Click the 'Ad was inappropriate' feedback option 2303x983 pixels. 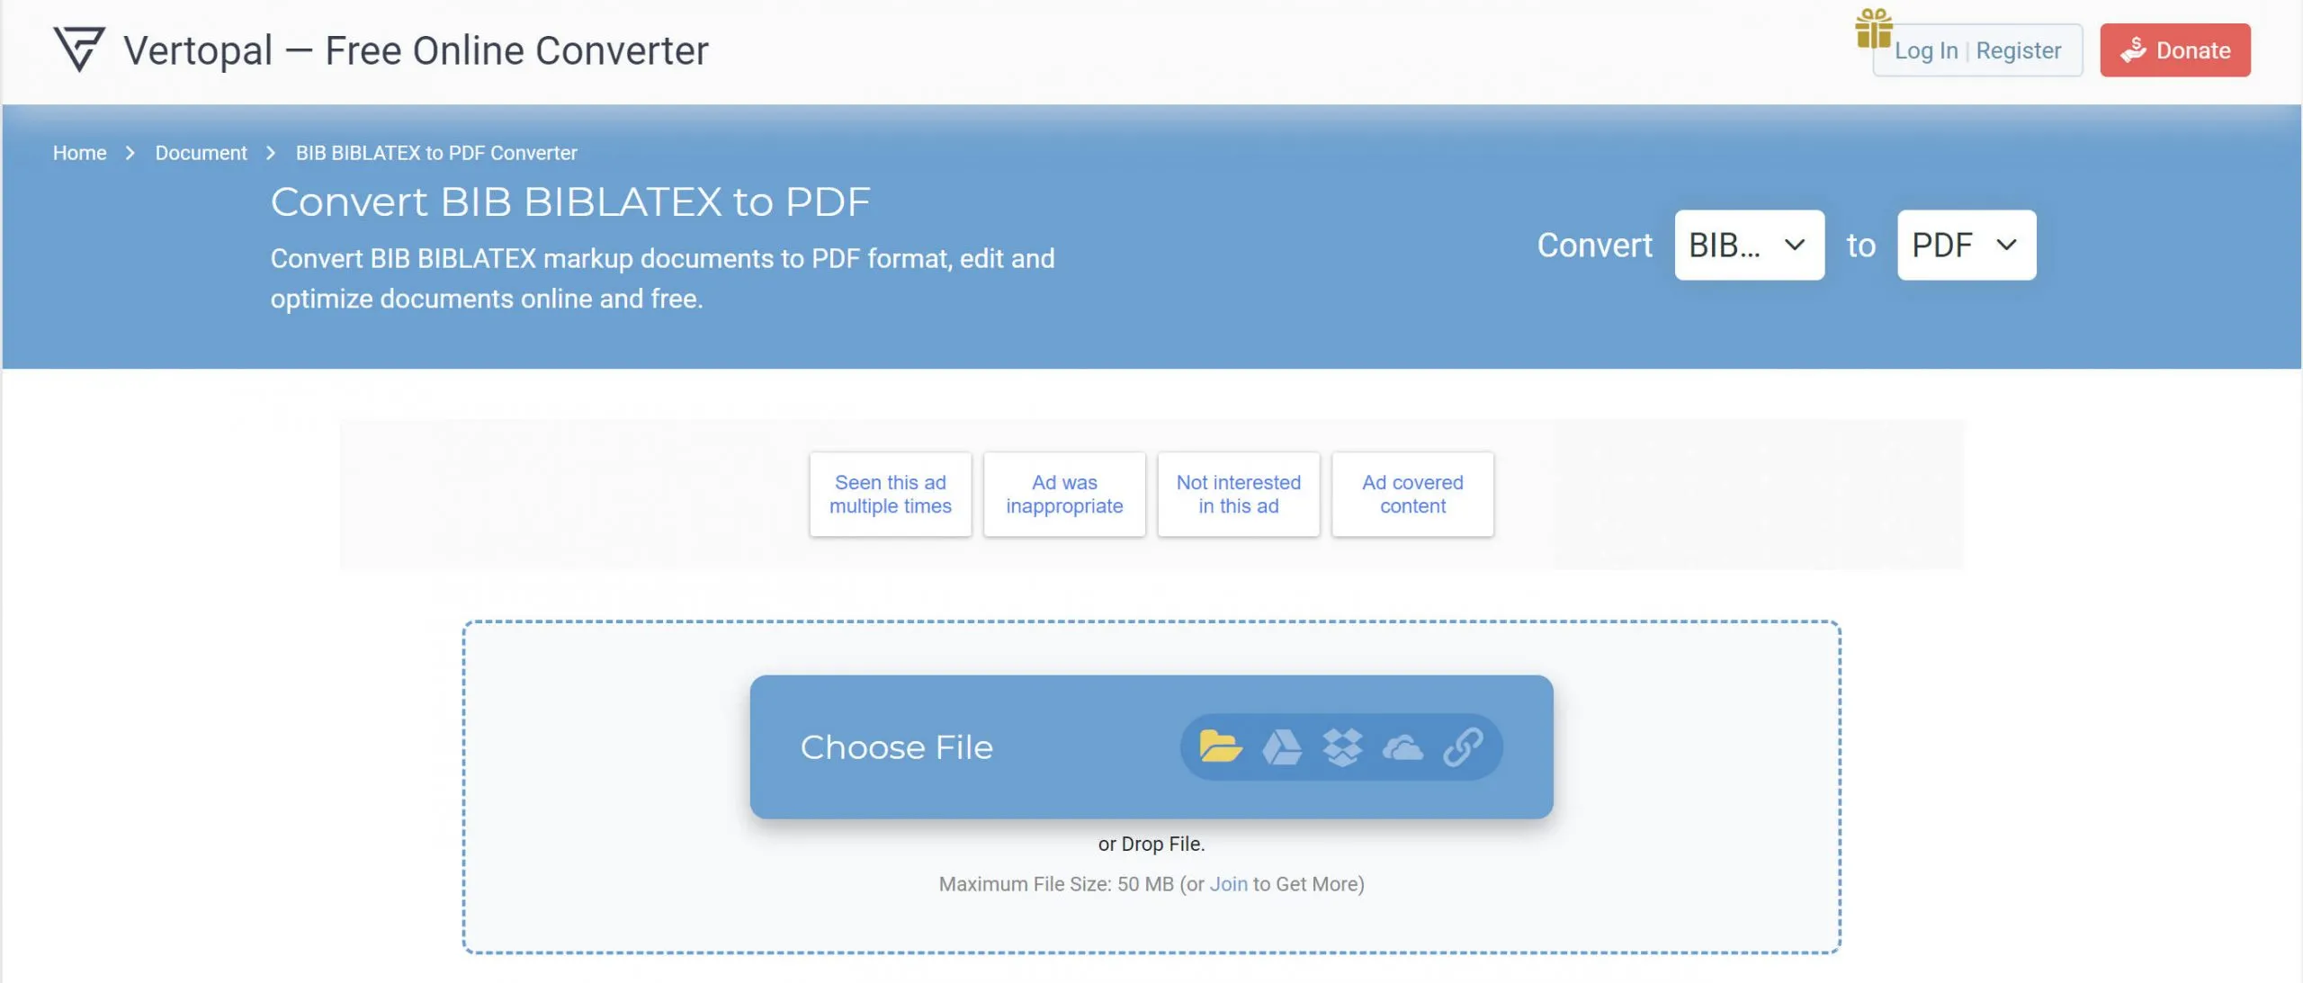pyautogui.click(x=1065, y=494)
